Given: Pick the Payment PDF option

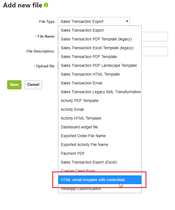Looking at the screenshot, I should click(73, 153).
